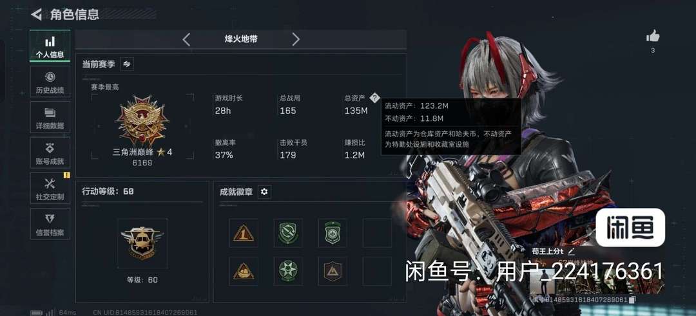Switch to previous mode with left chevron
The height and width of the screenshot is (316, 696).
186,39
